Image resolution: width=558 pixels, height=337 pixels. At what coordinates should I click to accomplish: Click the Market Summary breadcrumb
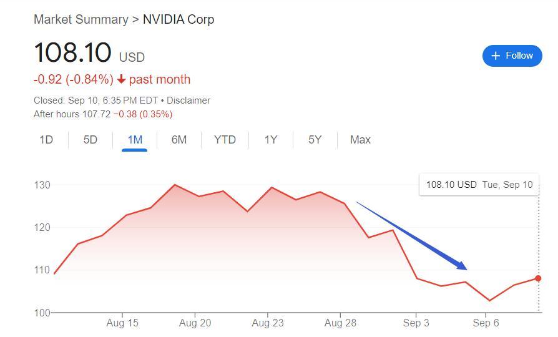(81, 19)
